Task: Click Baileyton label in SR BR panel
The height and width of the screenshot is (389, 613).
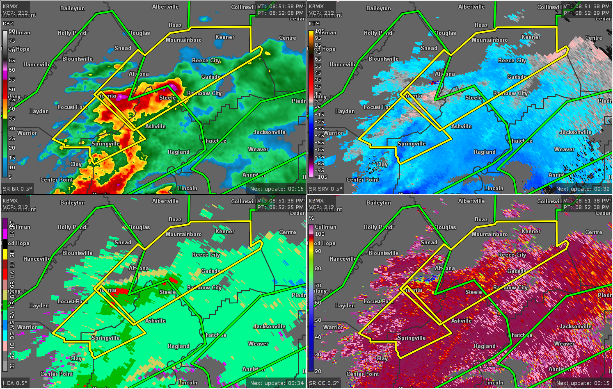Action: point(73,8)
